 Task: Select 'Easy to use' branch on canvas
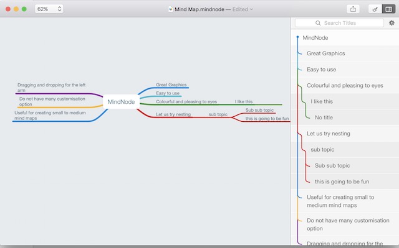click(168, 93)
